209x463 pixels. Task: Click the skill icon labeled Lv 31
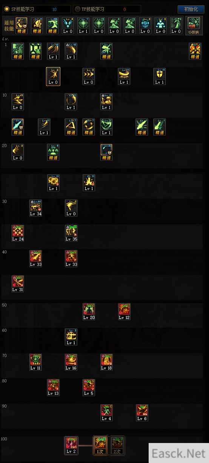(x=18, y=284)
